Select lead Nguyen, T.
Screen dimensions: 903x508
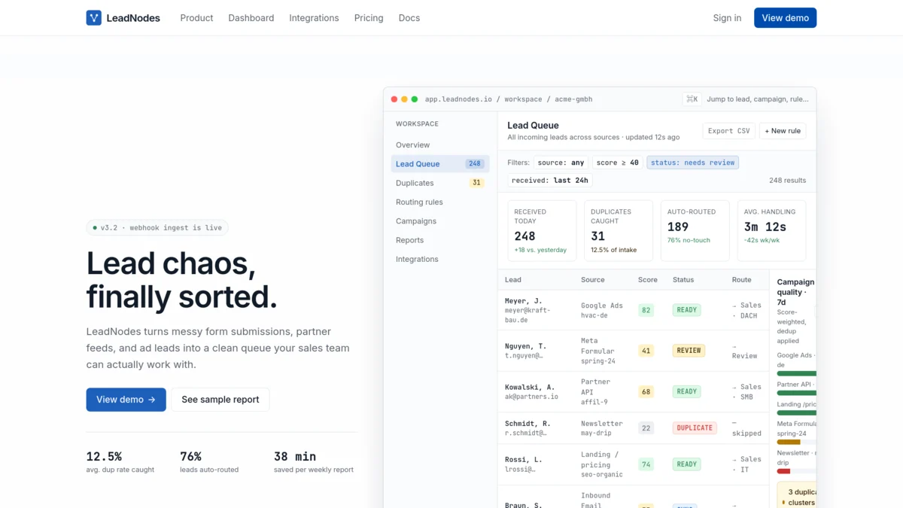pyautogui.click(x=526, y=345)
